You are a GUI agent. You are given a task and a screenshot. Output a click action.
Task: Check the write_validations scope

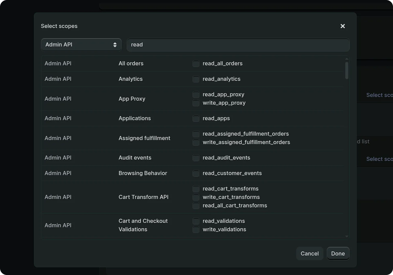[196, 229]
